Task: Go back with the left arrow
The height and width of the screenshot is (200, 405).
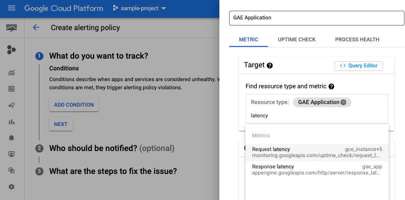Action: point(36,28)
